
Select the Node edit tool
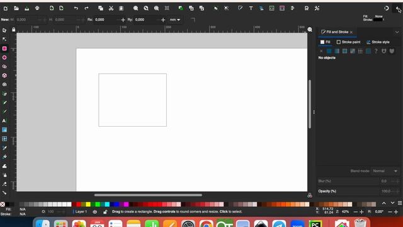[x=4, y=39]
